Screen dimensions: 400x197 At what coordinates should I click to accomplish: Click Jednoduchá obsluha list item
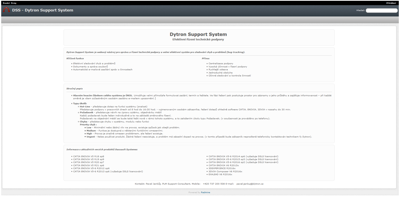tap(221, 72)
